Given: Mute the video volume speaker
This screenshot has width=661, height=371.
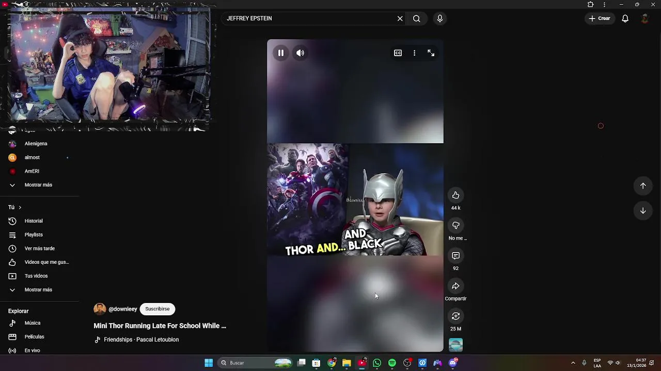Looking at the screenshot, I should (300, 53).
